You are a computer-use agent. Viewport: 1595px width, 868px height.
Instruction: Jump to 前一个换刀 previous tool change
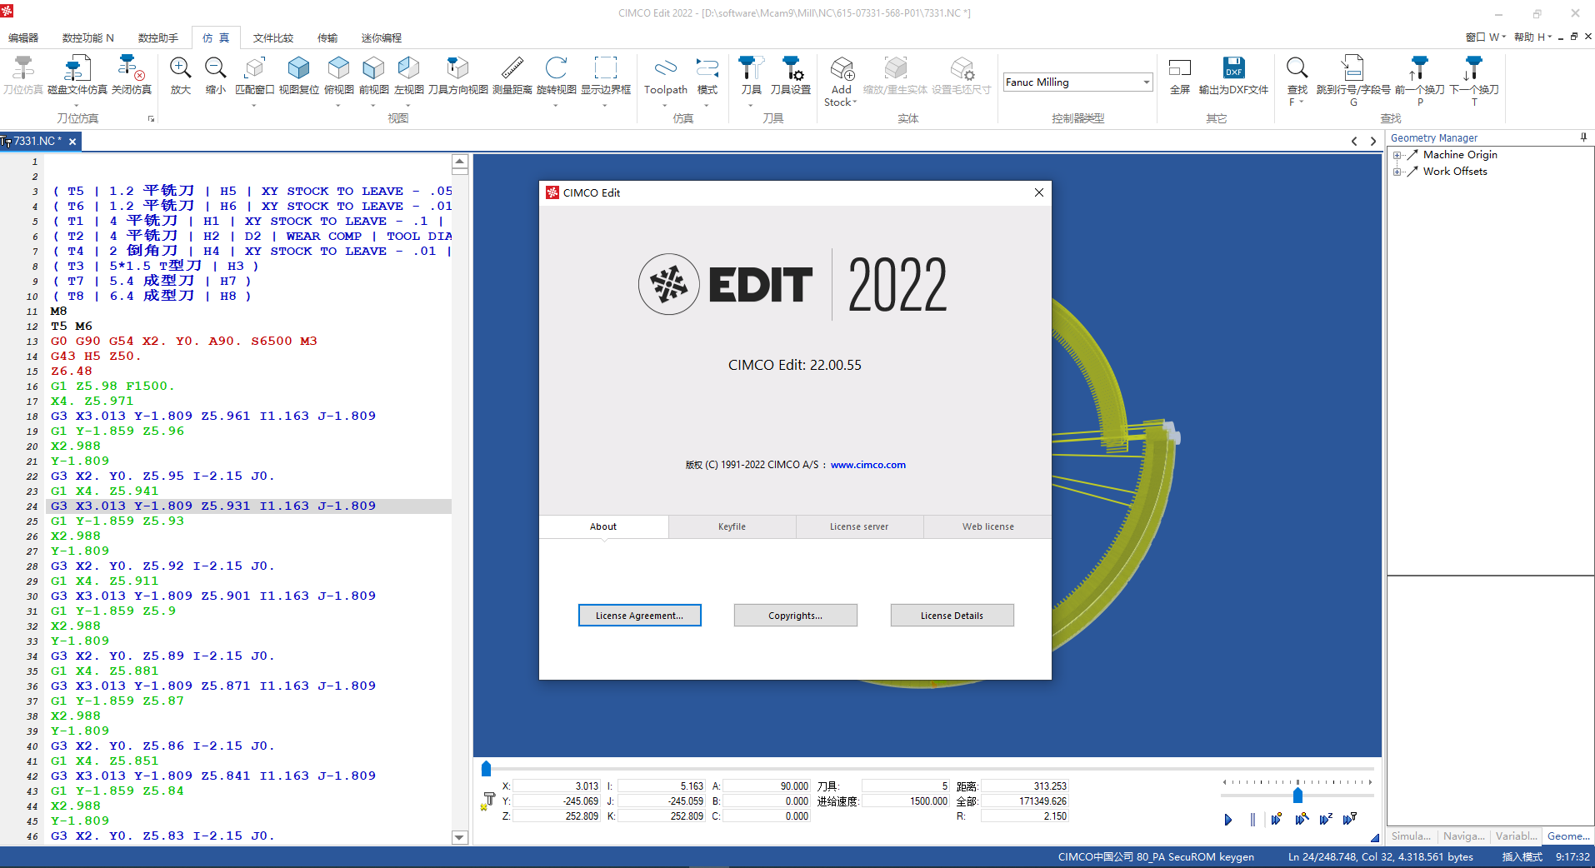[x=1419, y=68]
